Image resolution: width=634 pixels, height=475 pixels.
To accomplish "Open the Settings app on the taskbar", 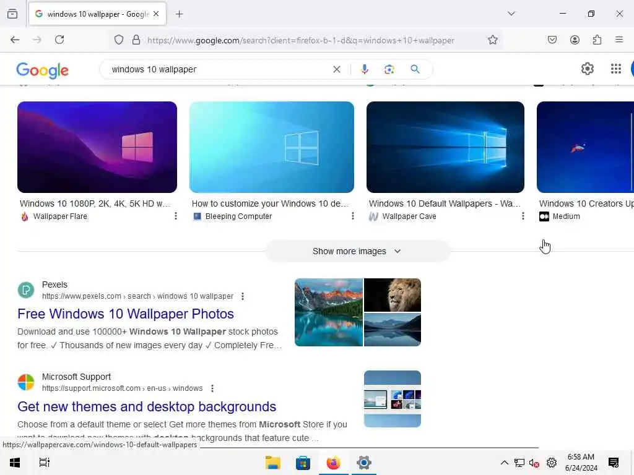I will point(363,463).
